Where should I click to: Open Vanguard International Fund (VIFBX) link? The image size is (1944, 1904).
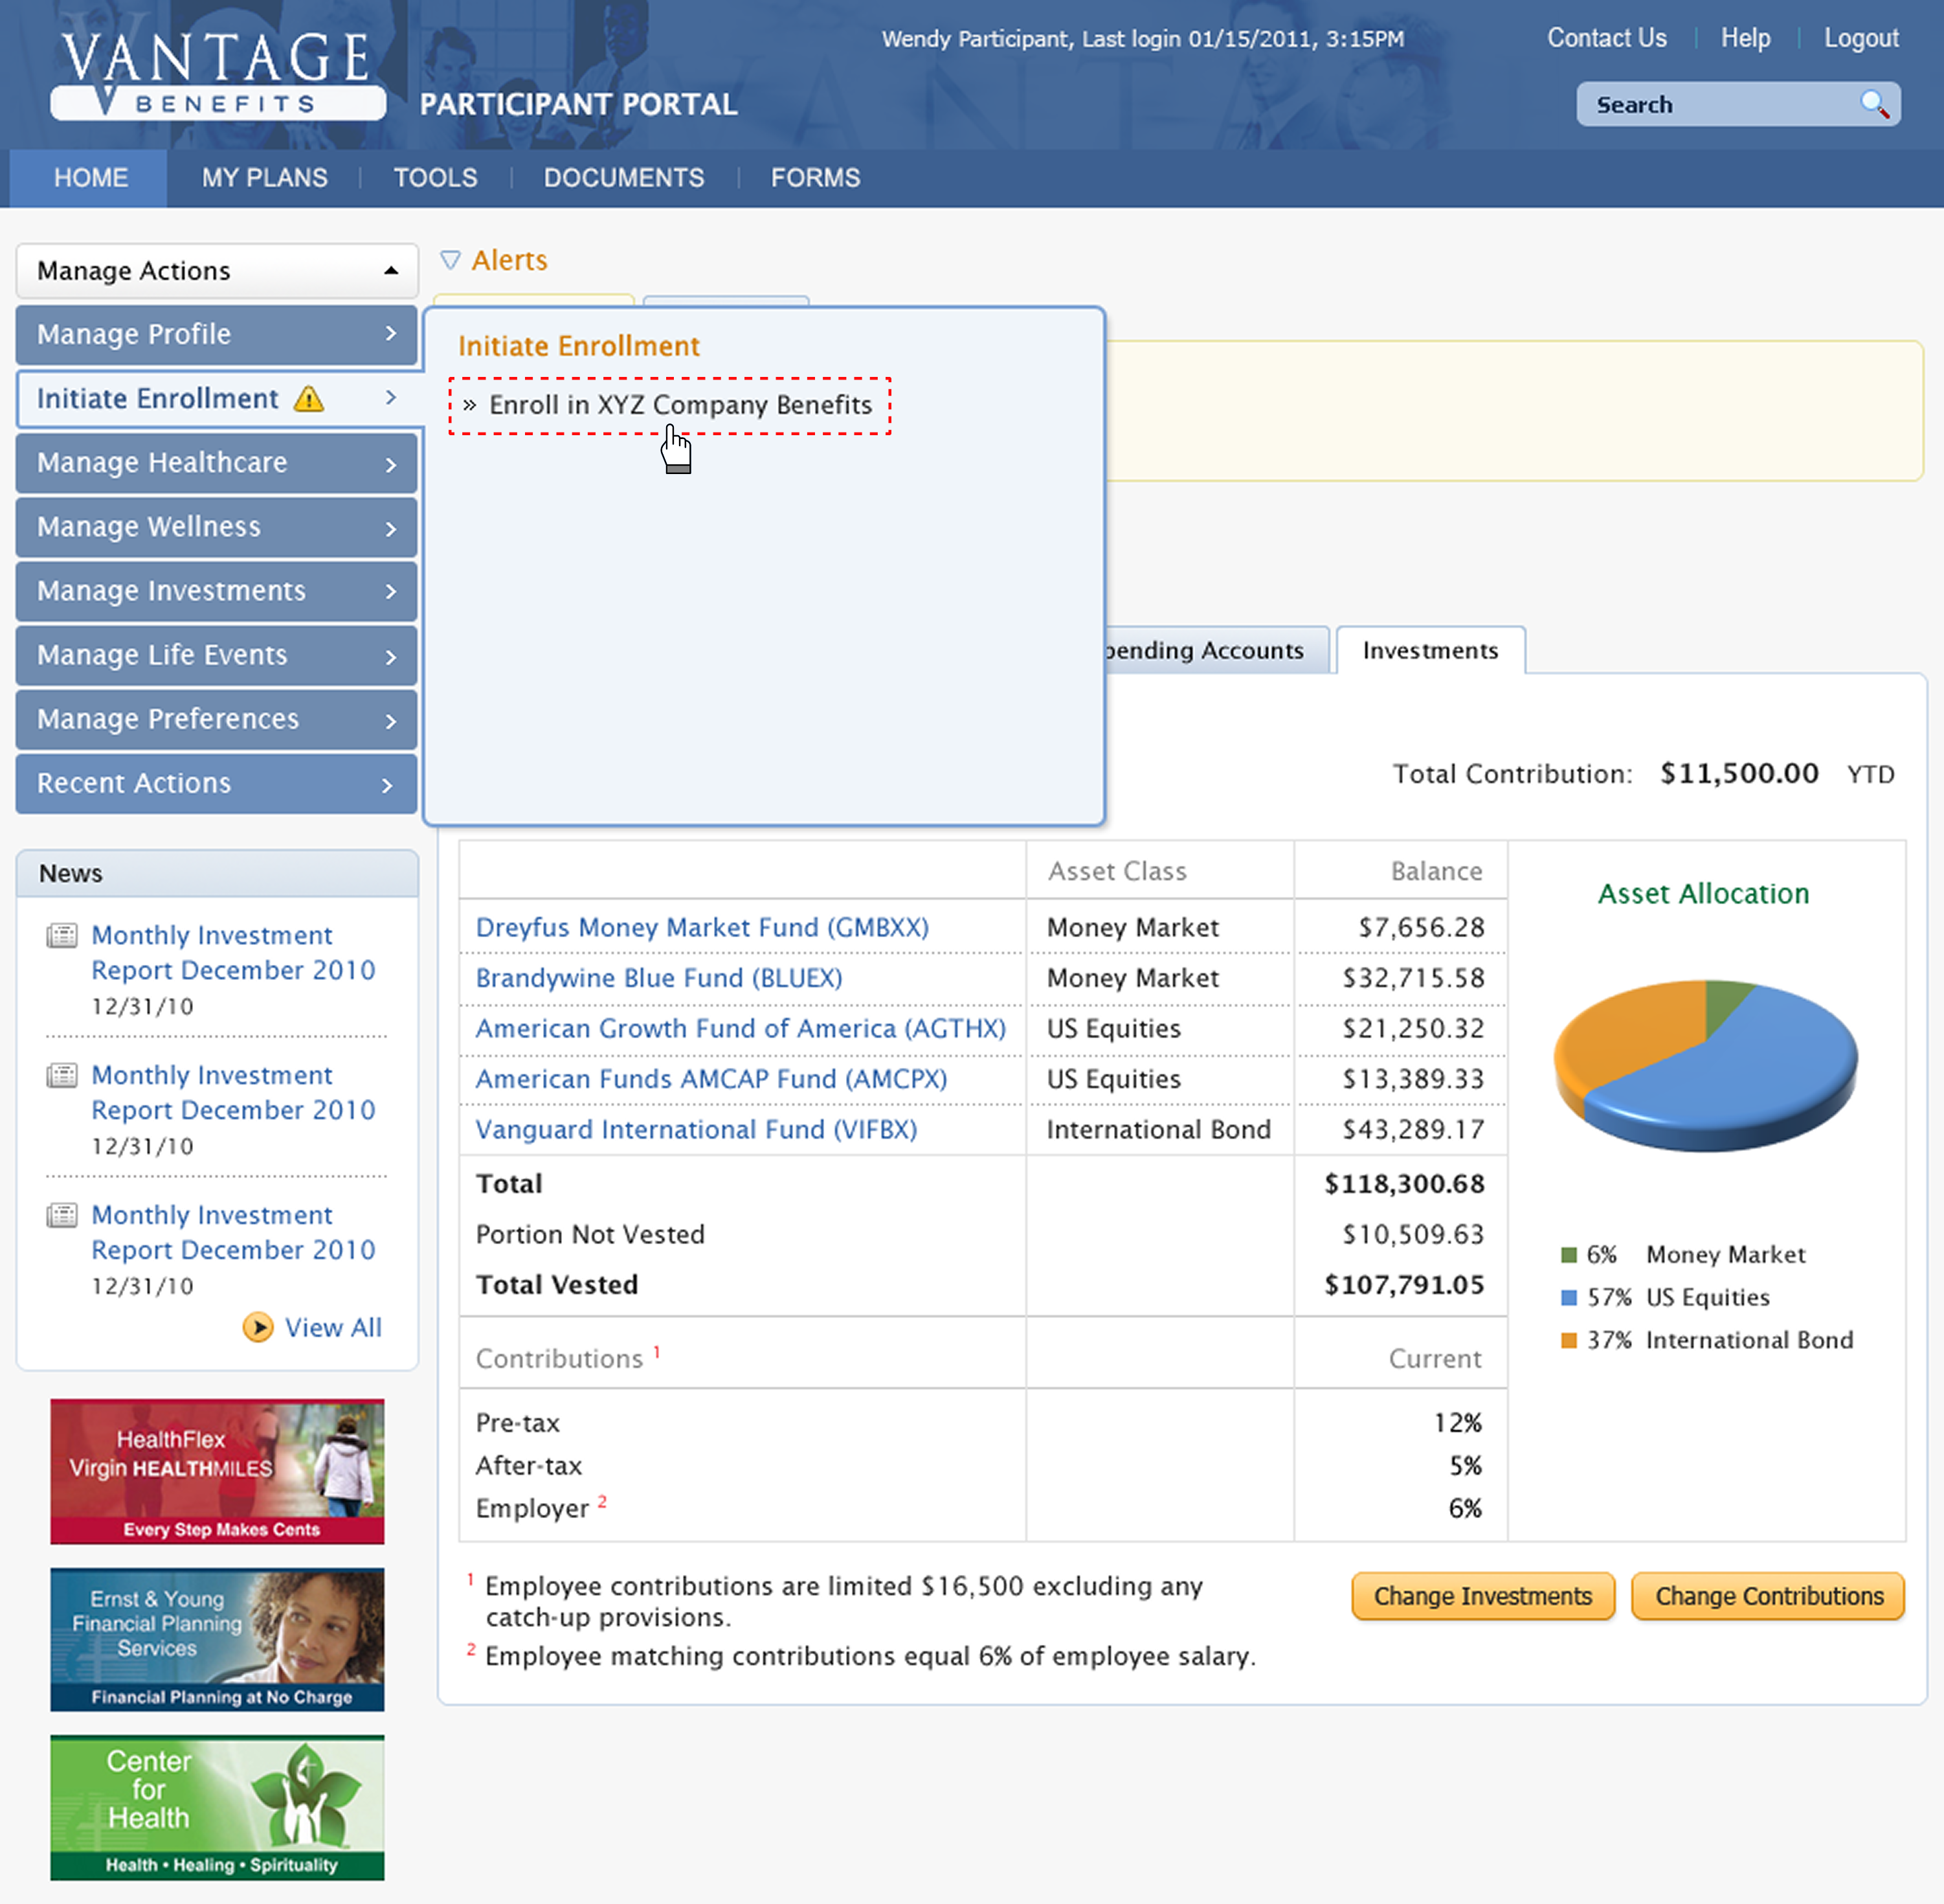click(x=696, y=1130)
